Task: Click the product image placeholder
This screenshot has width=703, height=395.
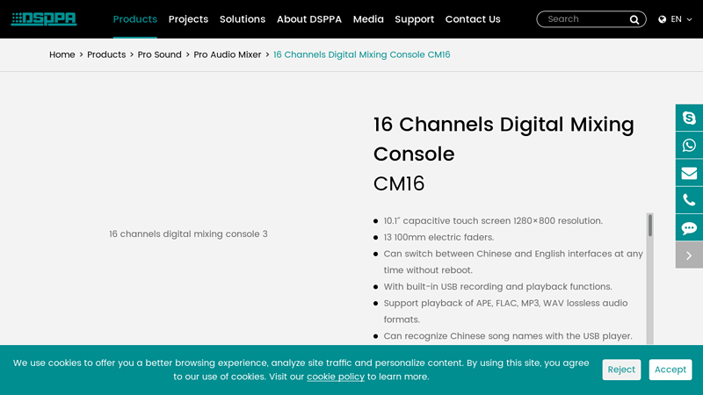Action: click(x=188, y=233)
